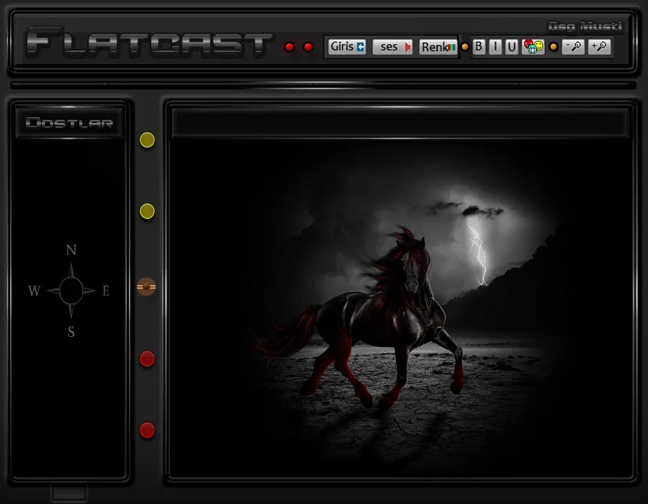Toggle the top yellow indicator light
Viewport: 648px width, 504px height.
coord(147,140)
